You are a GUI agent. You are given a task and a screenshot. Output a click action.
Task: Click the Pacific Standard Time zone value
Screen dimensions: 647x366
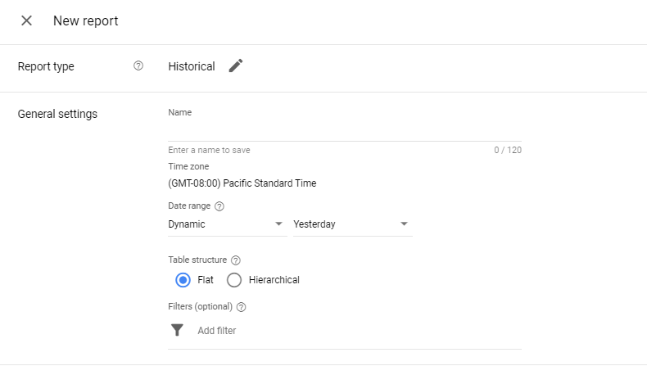242,183
